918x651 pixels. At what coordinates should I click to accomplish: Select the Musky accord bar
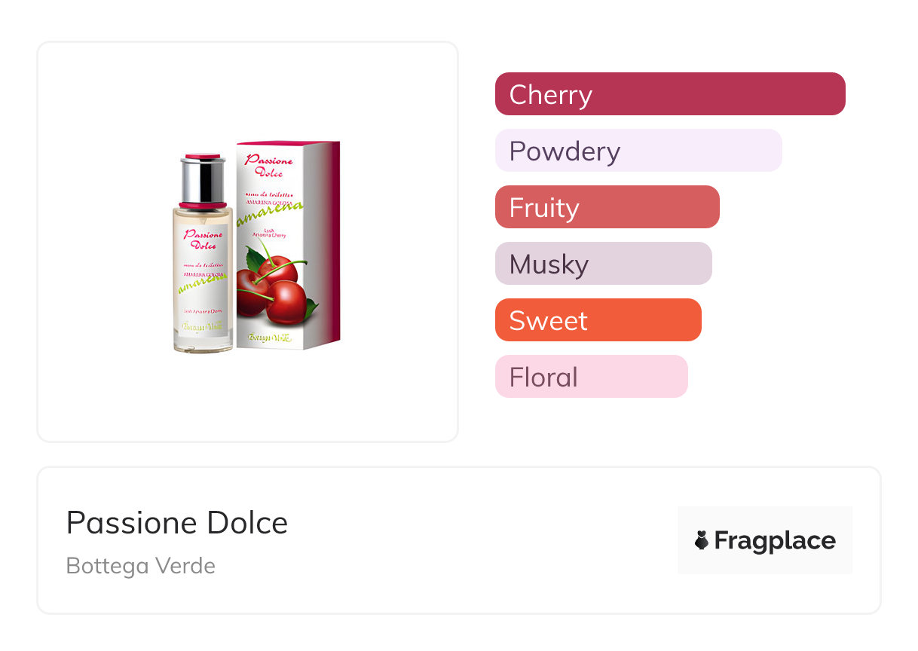click(x=603, y=264)
